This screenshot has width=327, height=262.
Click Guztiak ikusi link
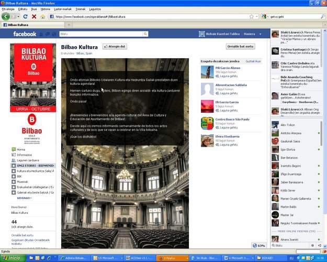[253, 61]
